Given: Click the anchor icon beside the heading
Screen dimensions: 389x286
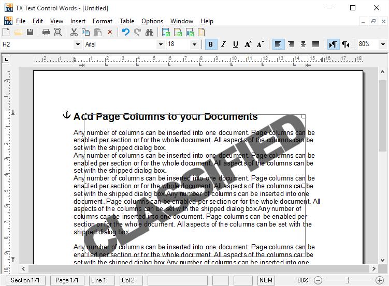Looking at the screenshot, I should [66, 115].
